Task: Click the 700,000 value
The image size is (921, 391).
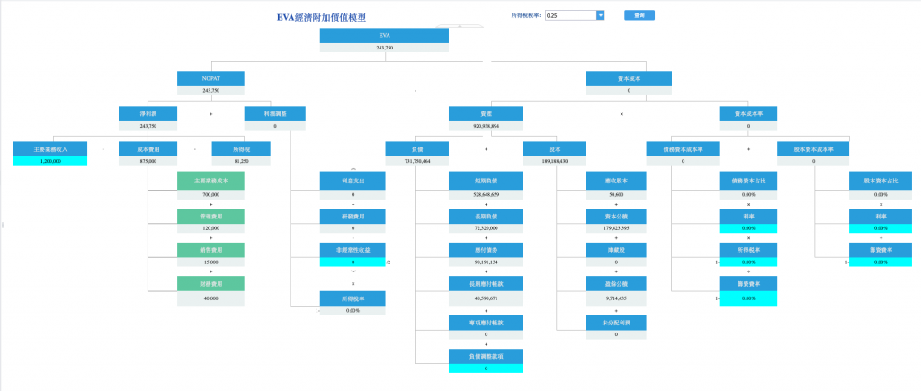Action: point(210,194)
